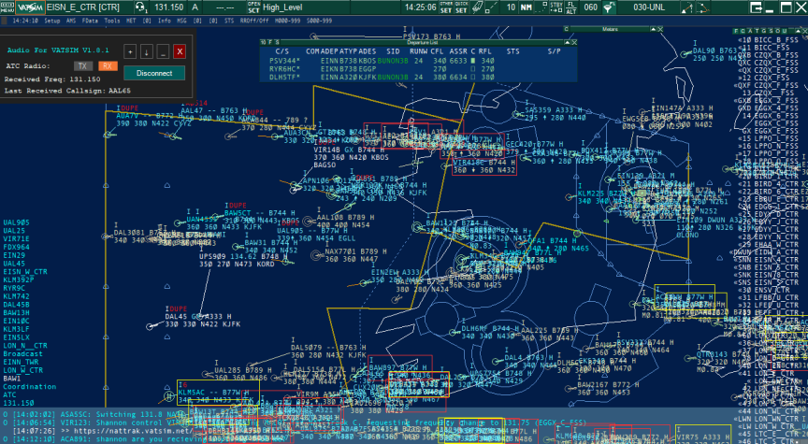Open the Tools menu
The height and width of the screenshot is (444, 808).
pos(112,21)
